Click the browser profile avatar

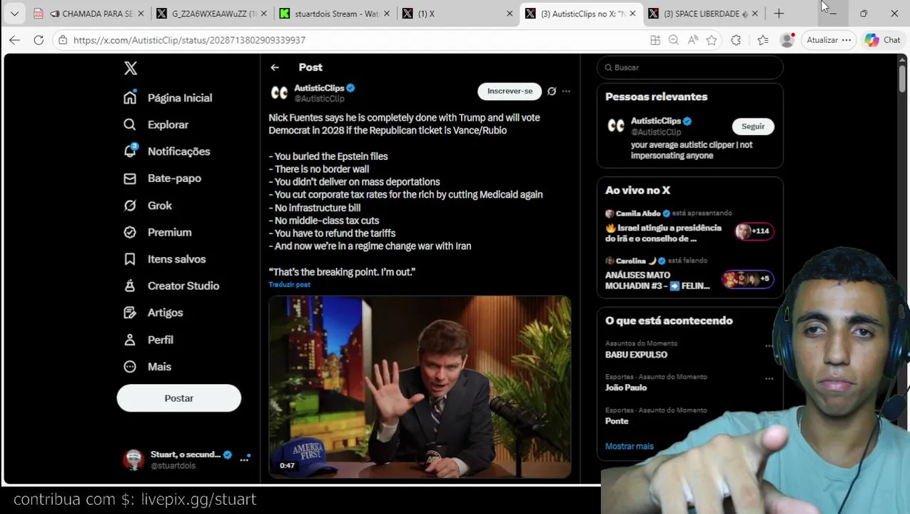787,40
